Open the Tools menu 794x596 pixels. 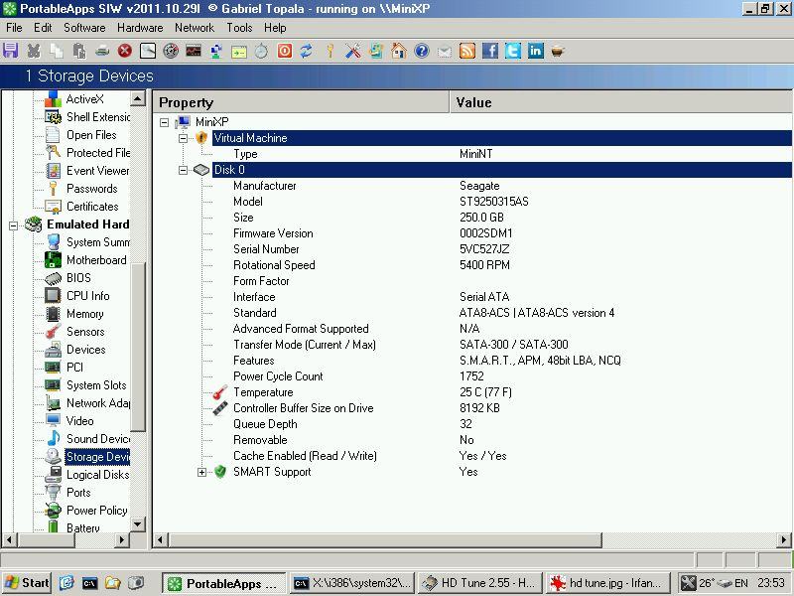click(x=239, y=28)
